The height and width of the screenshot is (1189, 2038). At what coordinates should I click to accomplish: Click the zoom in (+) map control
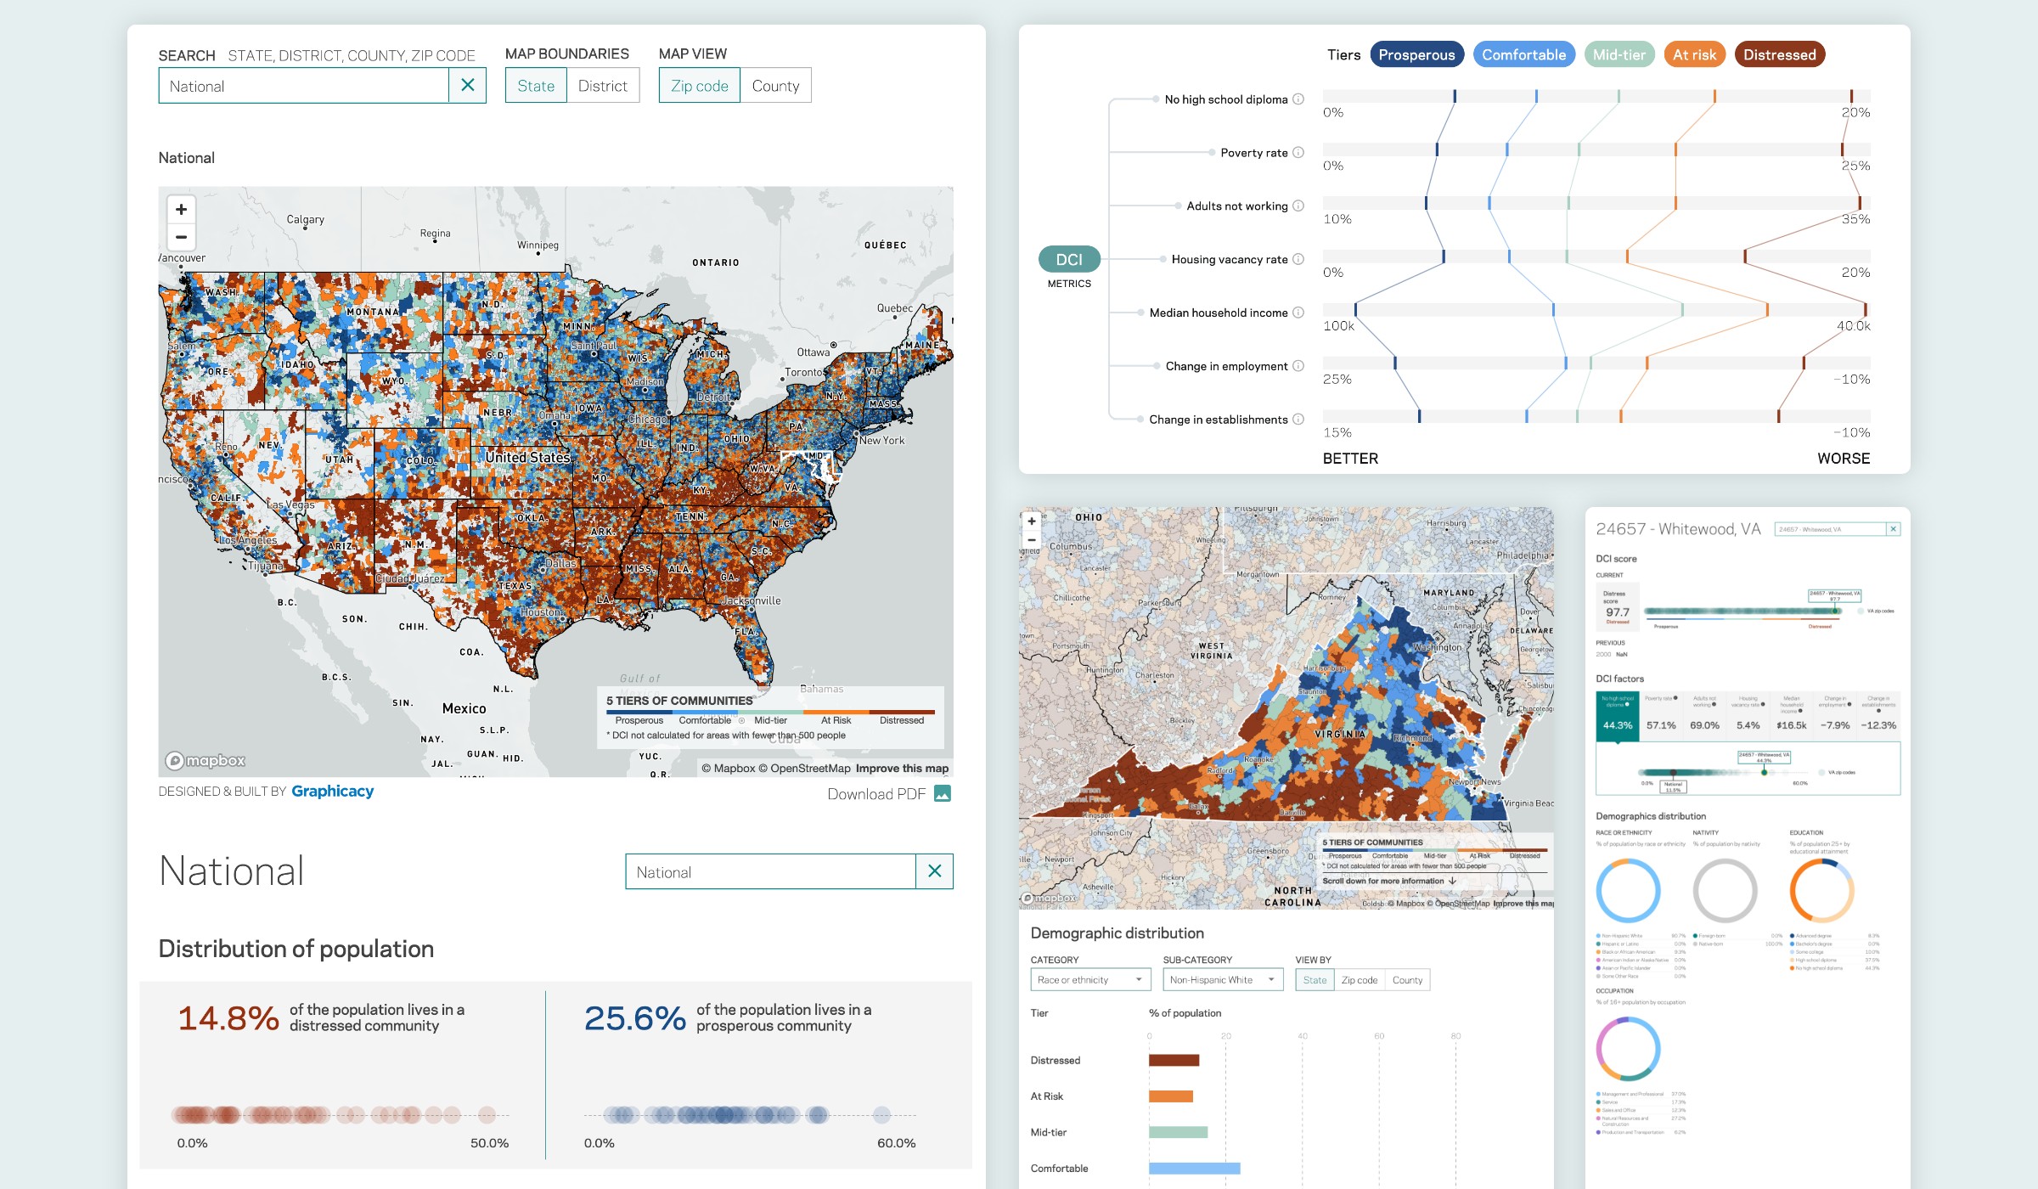click(181, 210)
